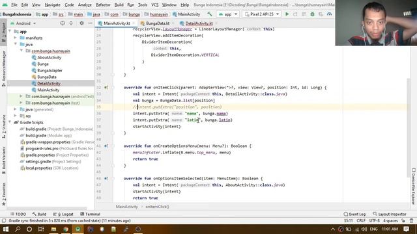Collapse the Gradle Scripts node
Viewport: 417px width, 234px height.
pos(10,122)
